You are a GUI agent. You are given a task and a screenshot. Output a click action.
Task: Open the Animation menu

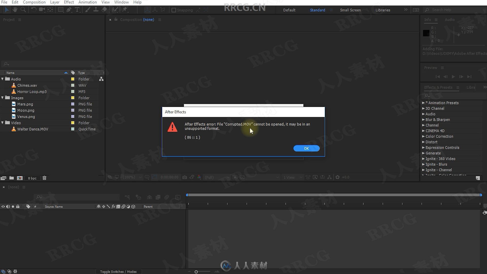click(x=88, y=2)
